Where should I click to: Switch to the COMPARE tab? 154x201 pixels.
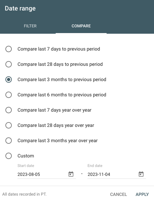click(81, 26)
